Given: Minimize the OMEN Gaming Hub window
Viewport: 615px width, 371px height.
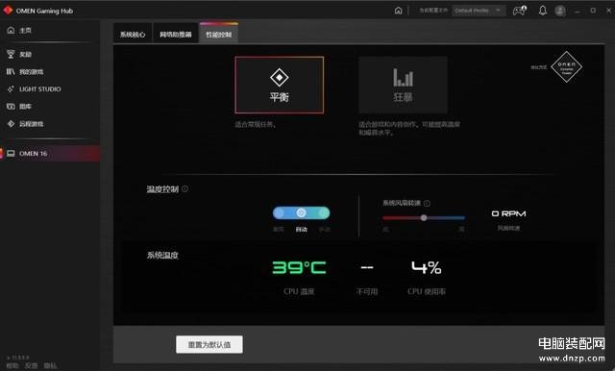Looking at the screenshot, I should point(578,11).
